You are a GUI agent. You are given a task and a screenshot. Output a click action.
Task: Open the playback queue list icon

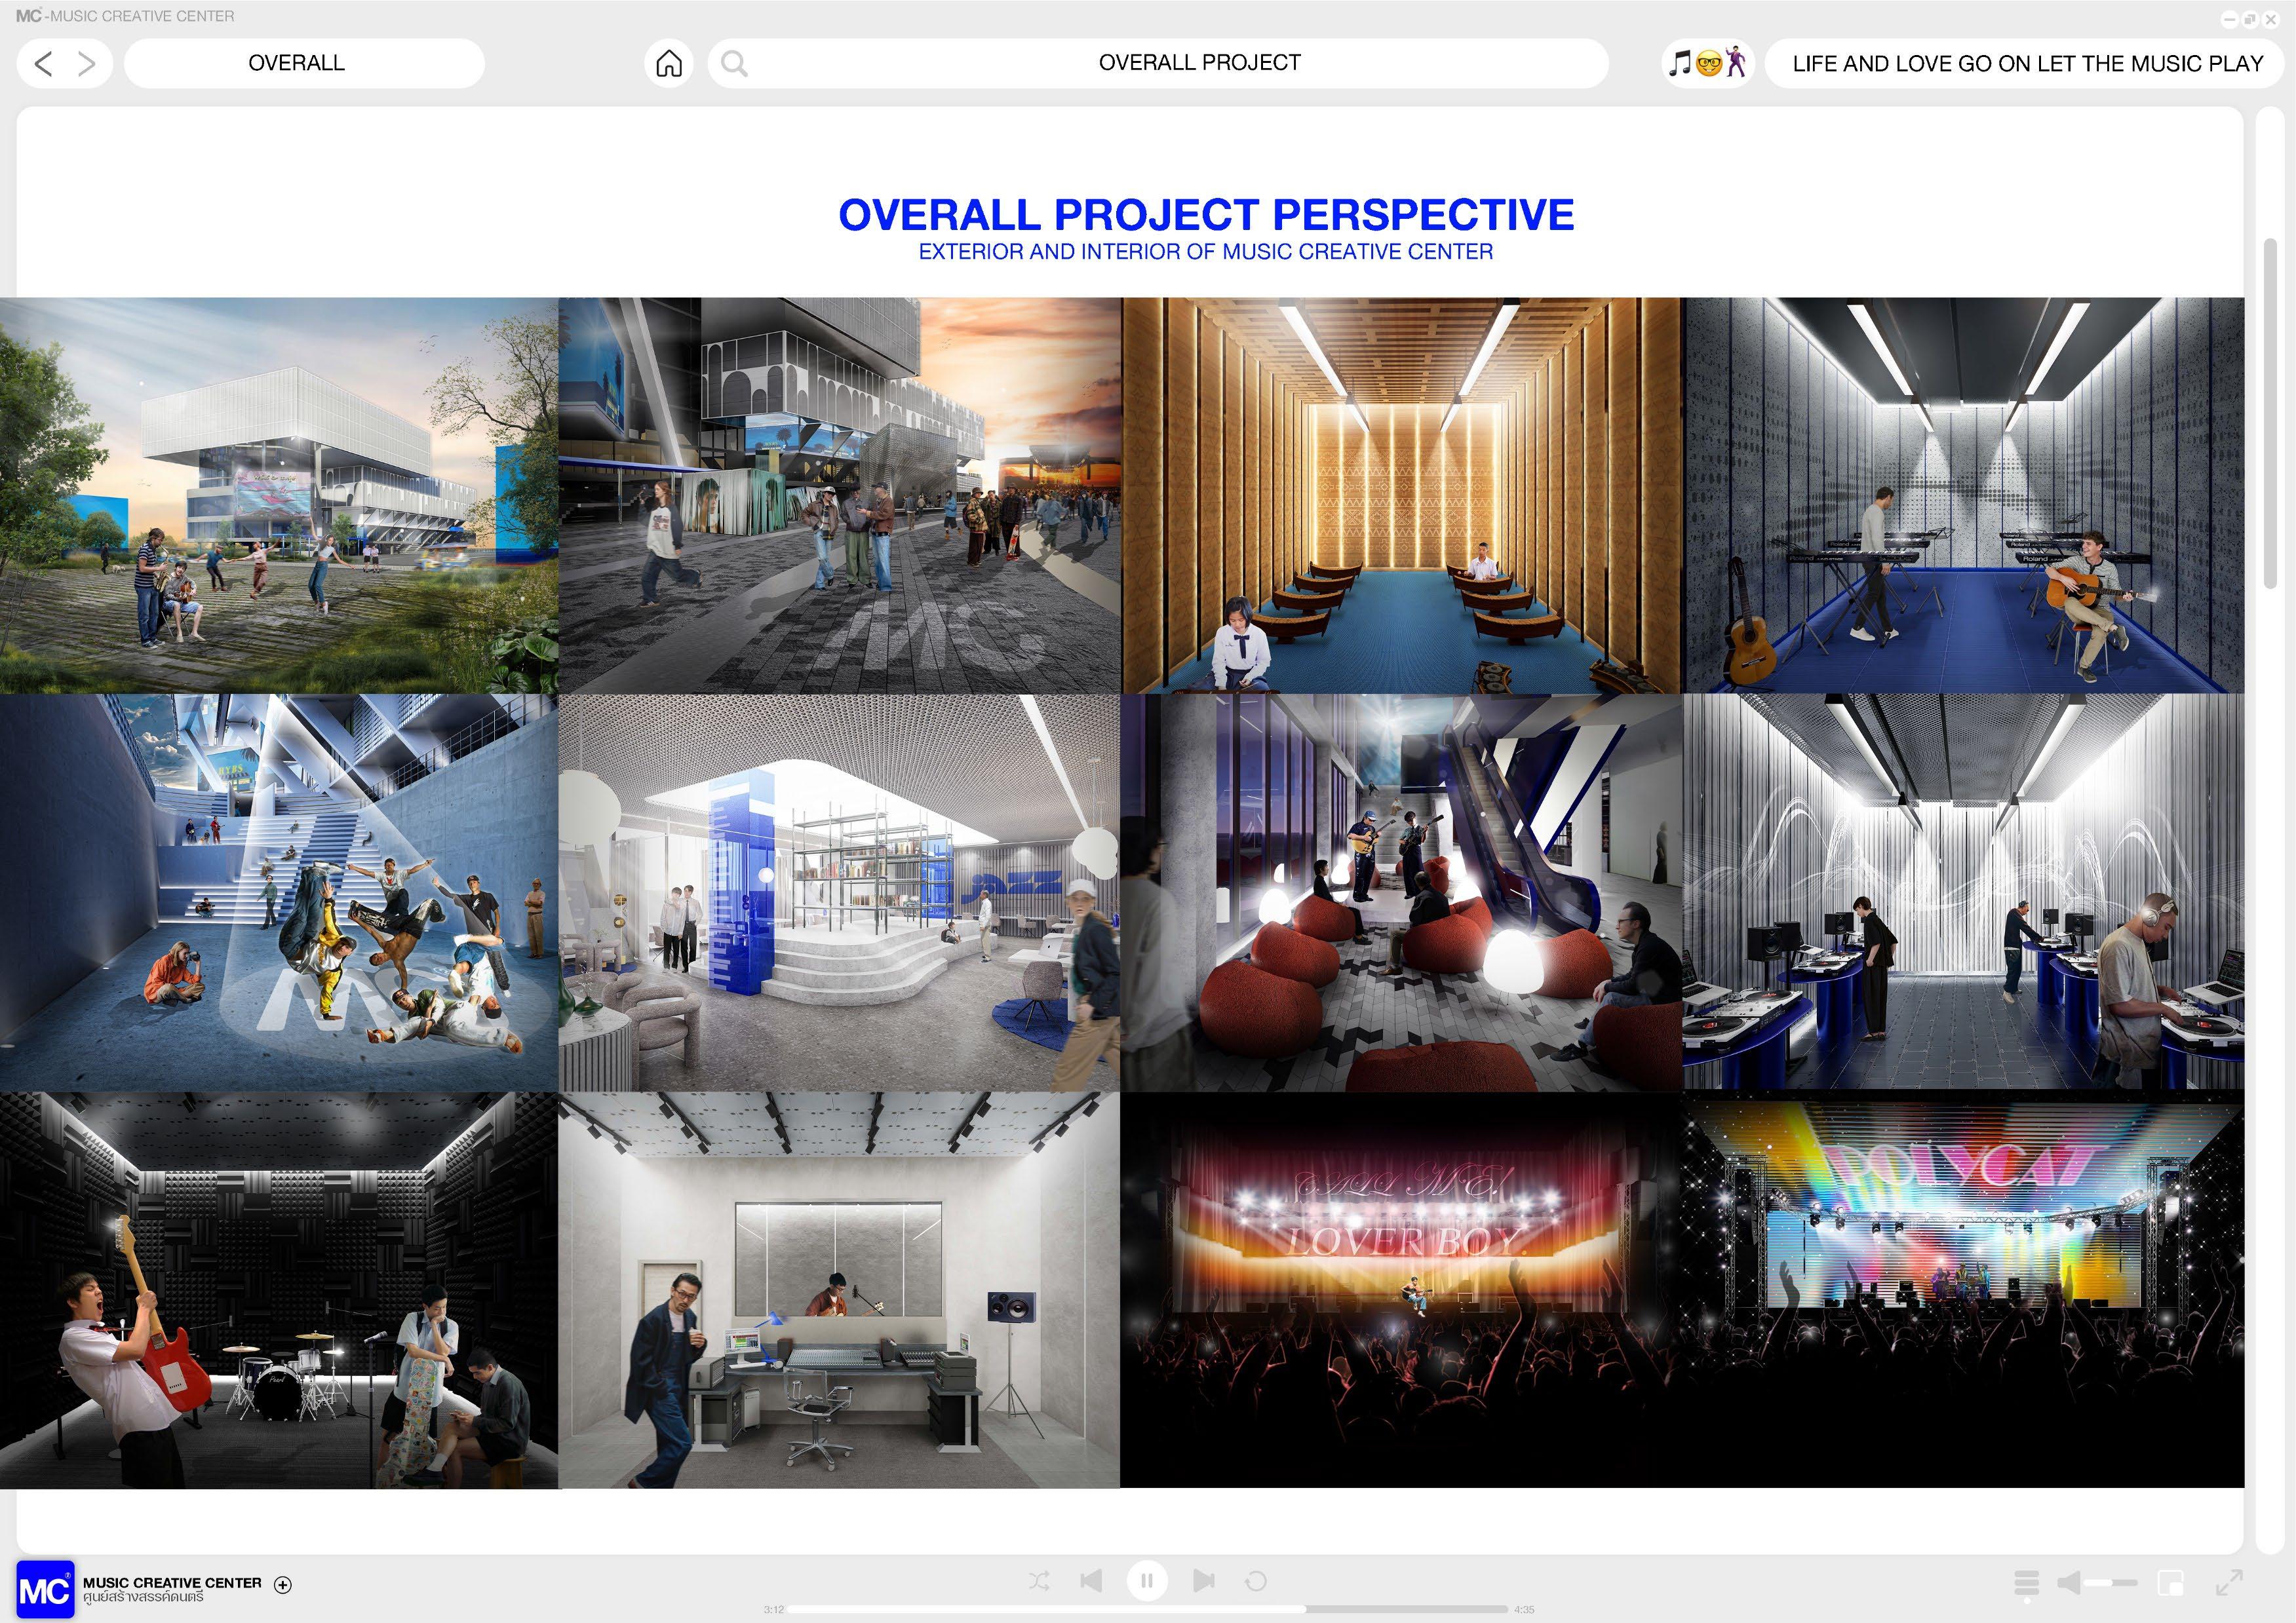click(2026, 1583)
